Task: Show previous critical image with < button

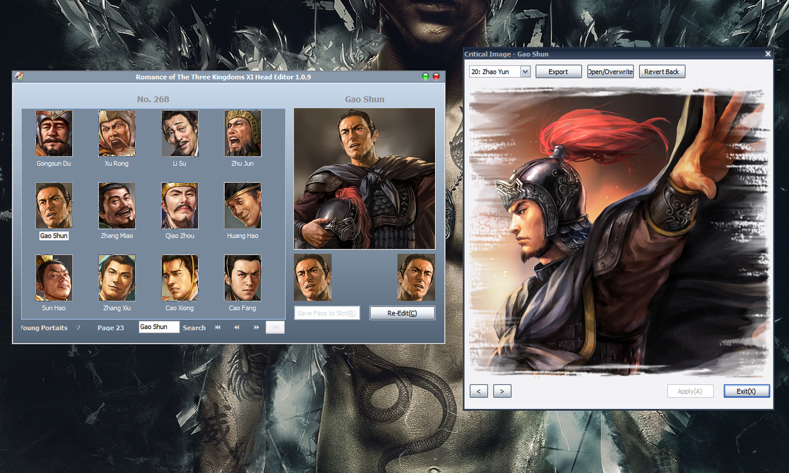Action: [479, 391]
